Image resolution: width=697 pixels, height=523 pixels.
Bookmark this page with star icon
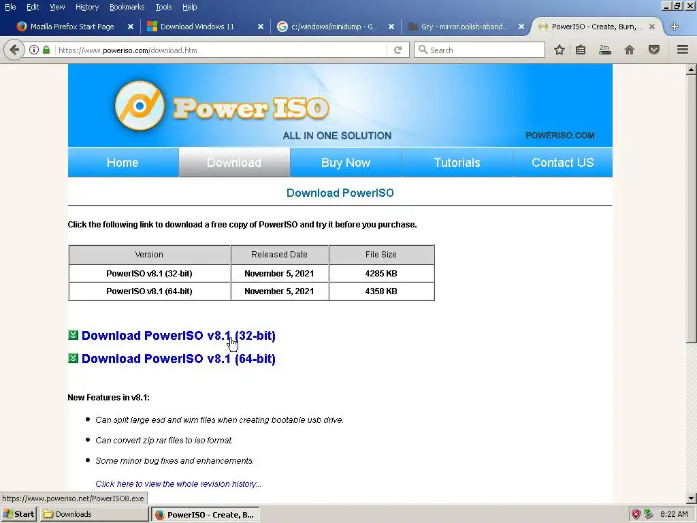coord(560,50)
